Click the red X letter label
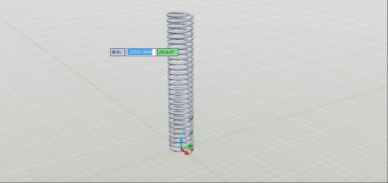Image resolution: width=388 pixels, height=183 pixels. pos(191,149)
